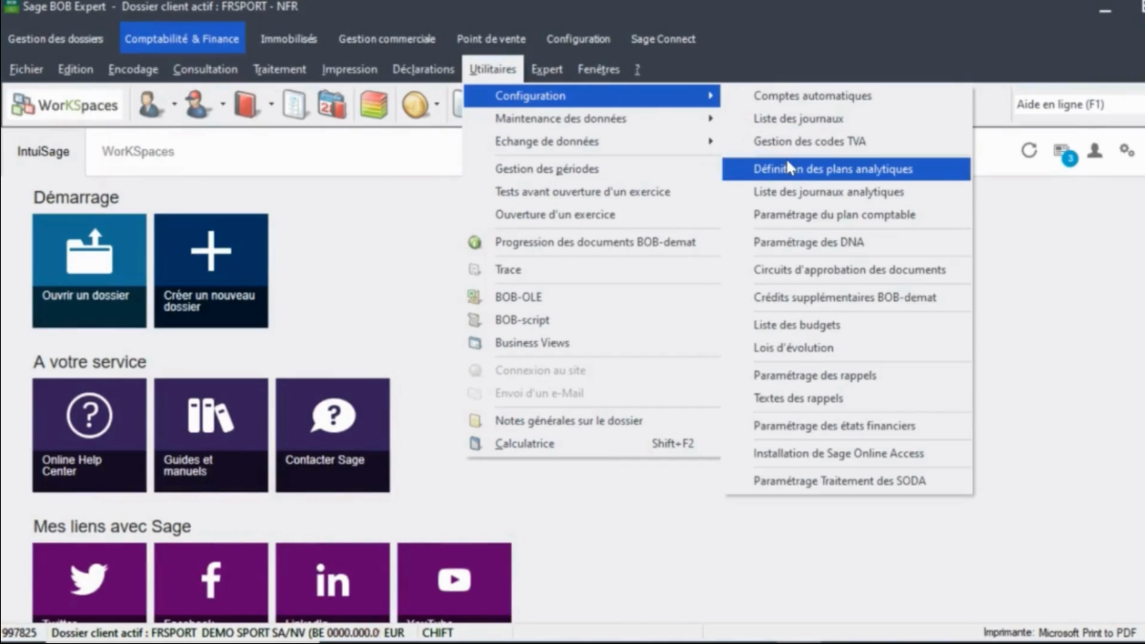1145x644 pixels.
Task: Open the Comptabilité & Finance module tab
Action: coord(182,39)
